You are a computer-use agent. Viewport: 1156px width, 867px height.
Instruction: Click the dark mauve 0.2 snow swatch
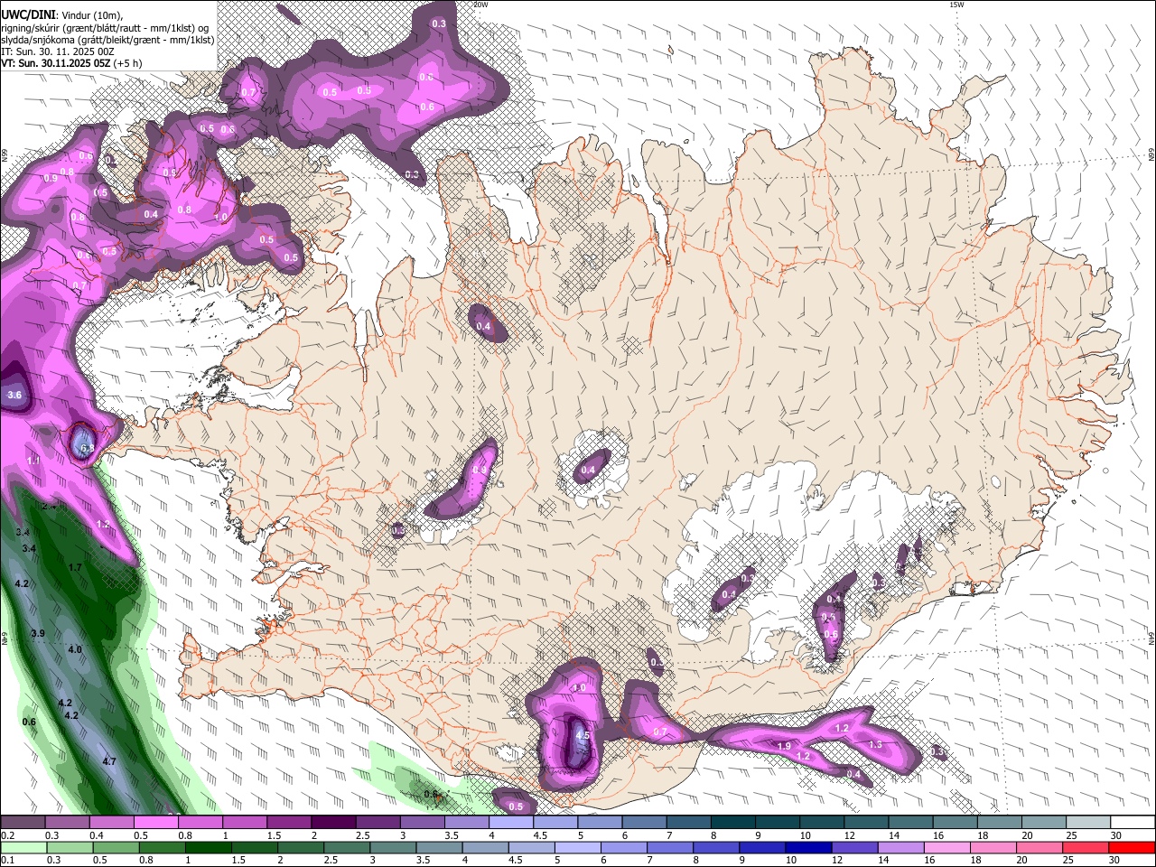click(23, 823)
